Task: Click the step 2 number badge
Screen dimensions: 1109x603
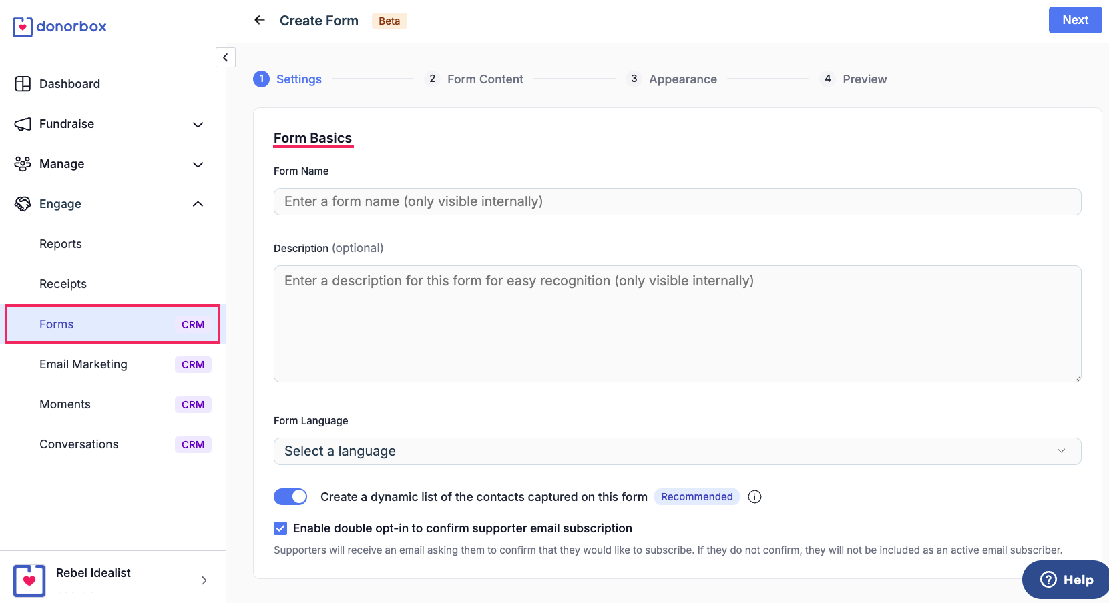Action: 433,79
